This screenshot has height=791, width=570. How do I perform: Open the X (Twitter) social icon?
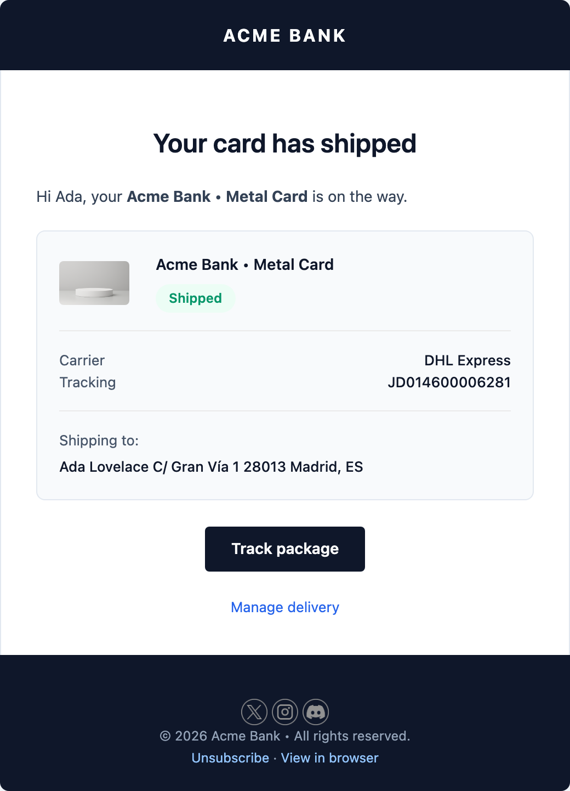click(x=254, y=711)
